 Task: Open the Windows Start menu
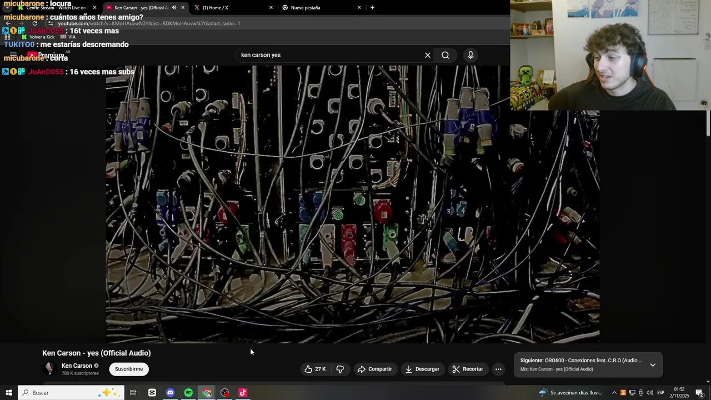8,393
